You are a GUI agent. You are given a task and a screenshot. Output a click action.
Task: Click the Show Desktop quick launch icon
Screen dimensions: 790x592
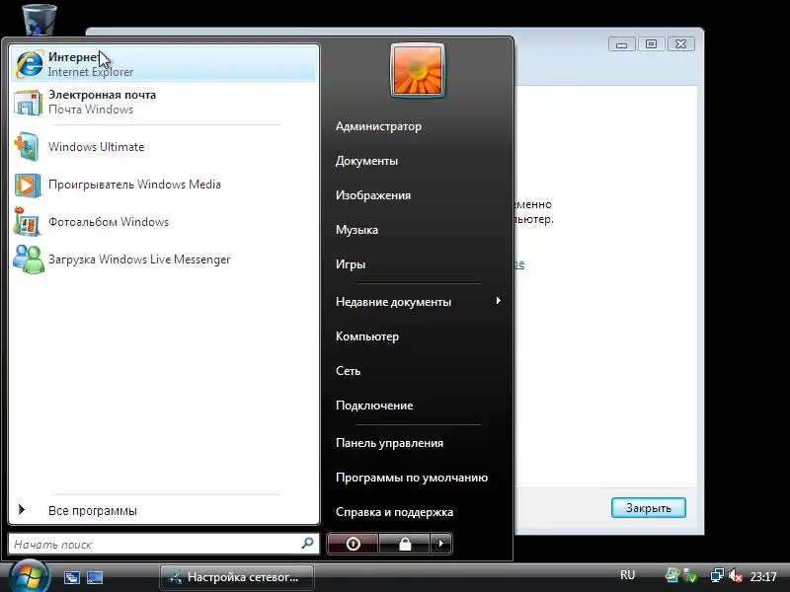95,577
